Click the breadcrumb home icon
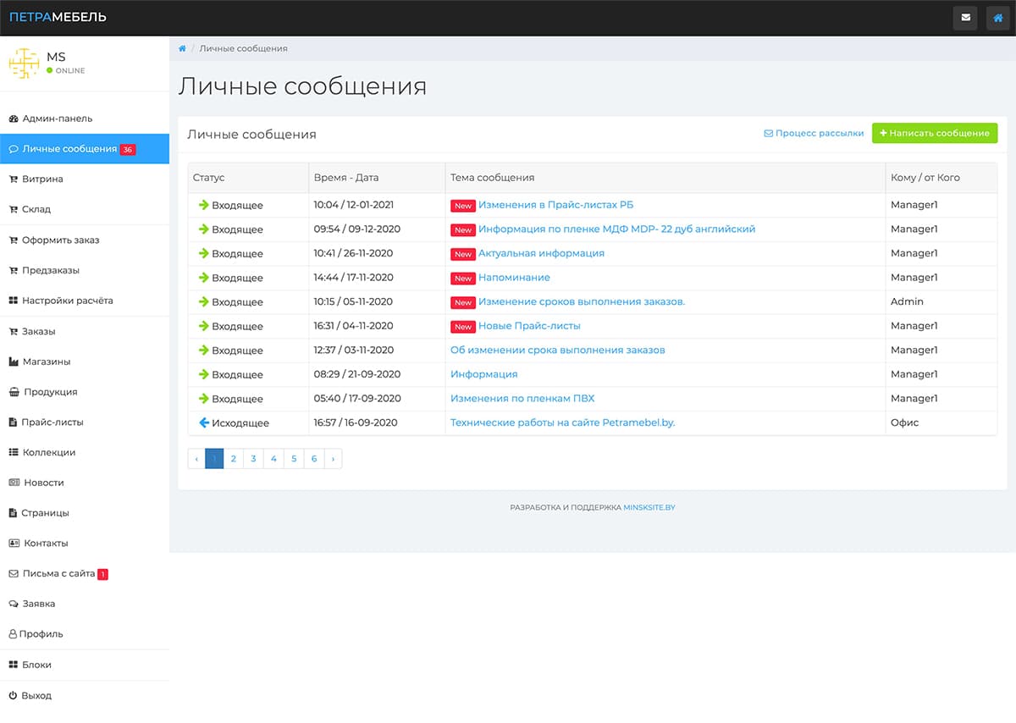The image size is (1016, 723). tap(181, 48)
